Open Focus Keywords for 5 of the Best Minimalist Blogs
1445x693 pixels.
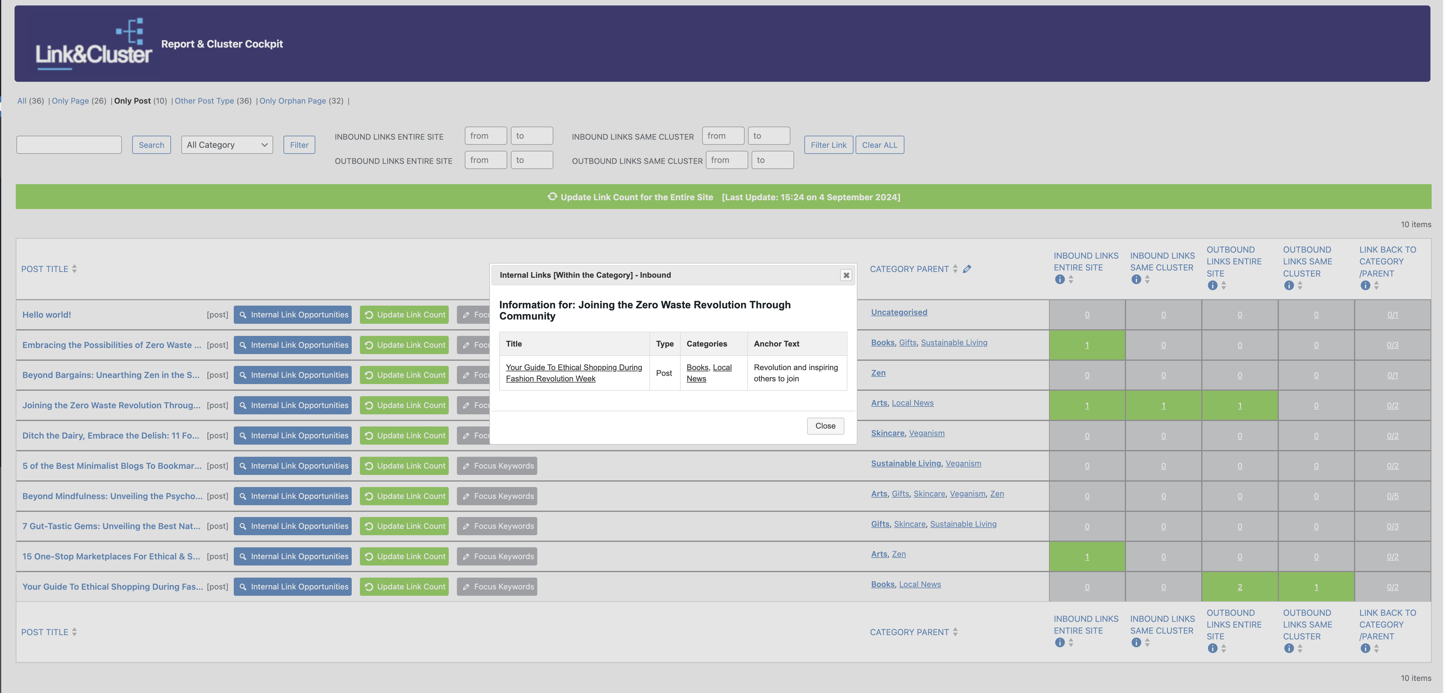point(497,466)
